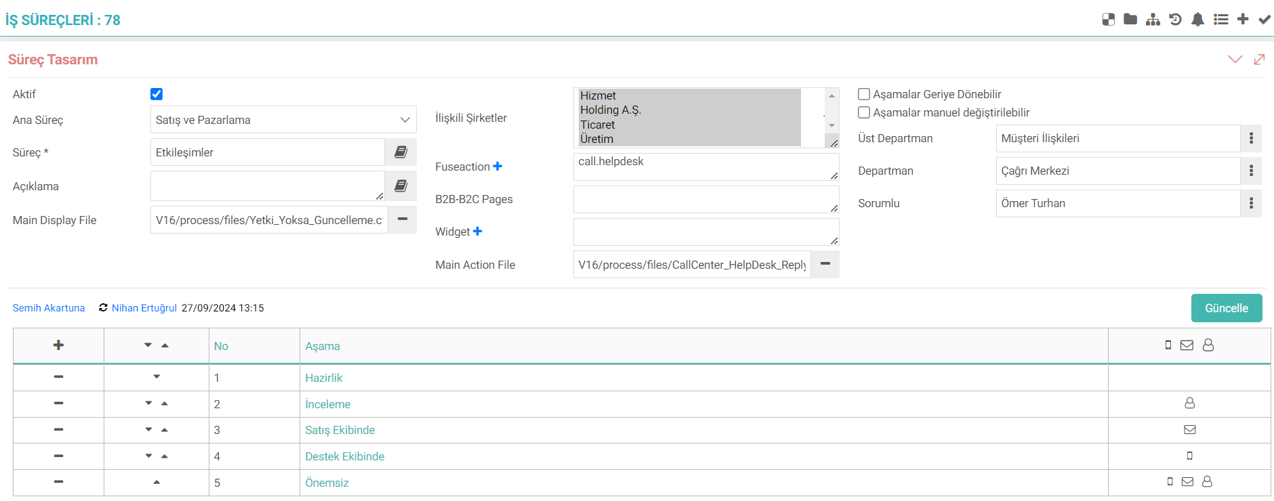Open the folder icon in the header
Screen dimensions: 1274x501
click(x=1130, y=20)
